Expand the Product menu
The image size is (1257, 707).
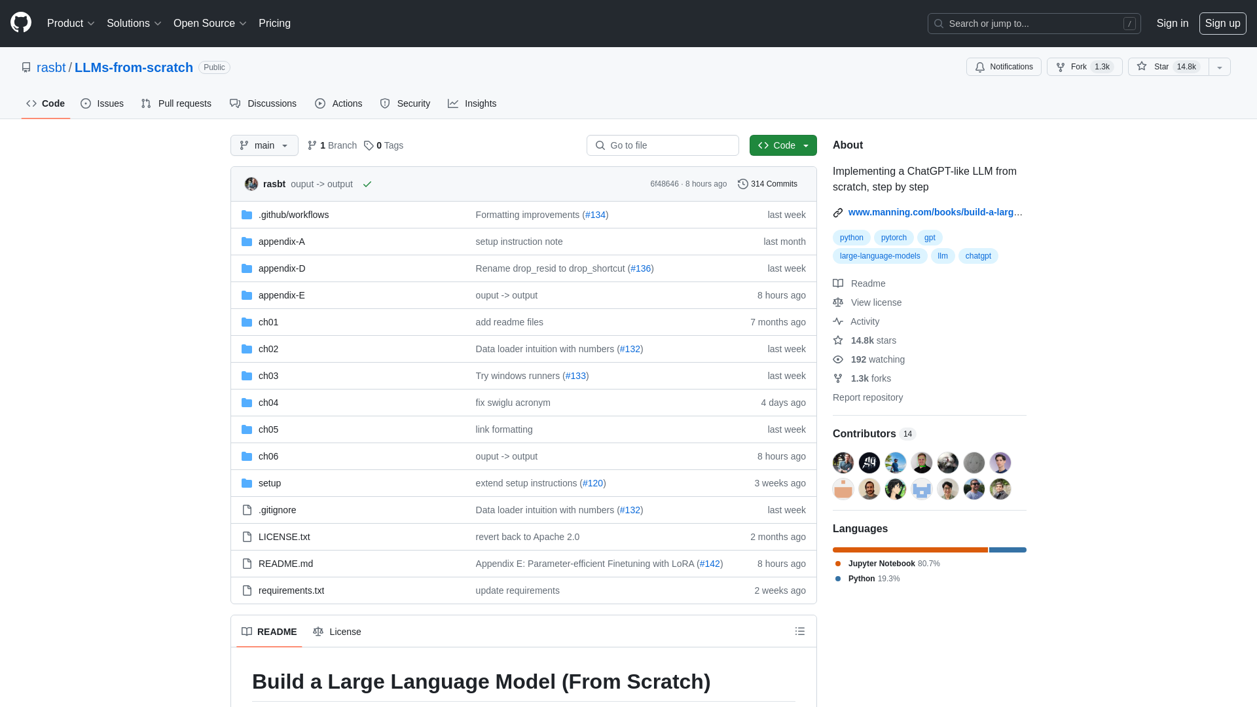[71, 23]
